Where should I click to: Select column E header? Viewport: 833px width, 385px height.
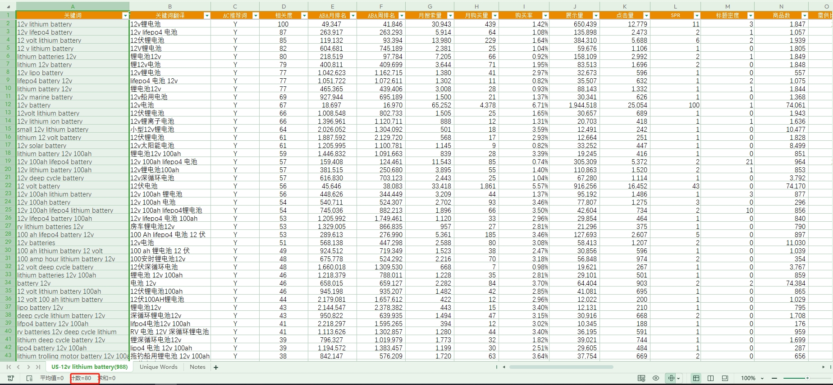click(x=332, y=6)
